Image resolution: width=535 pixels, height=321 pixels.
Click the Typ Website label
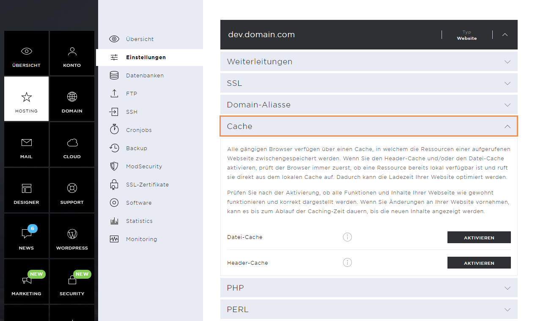[467, 35]
